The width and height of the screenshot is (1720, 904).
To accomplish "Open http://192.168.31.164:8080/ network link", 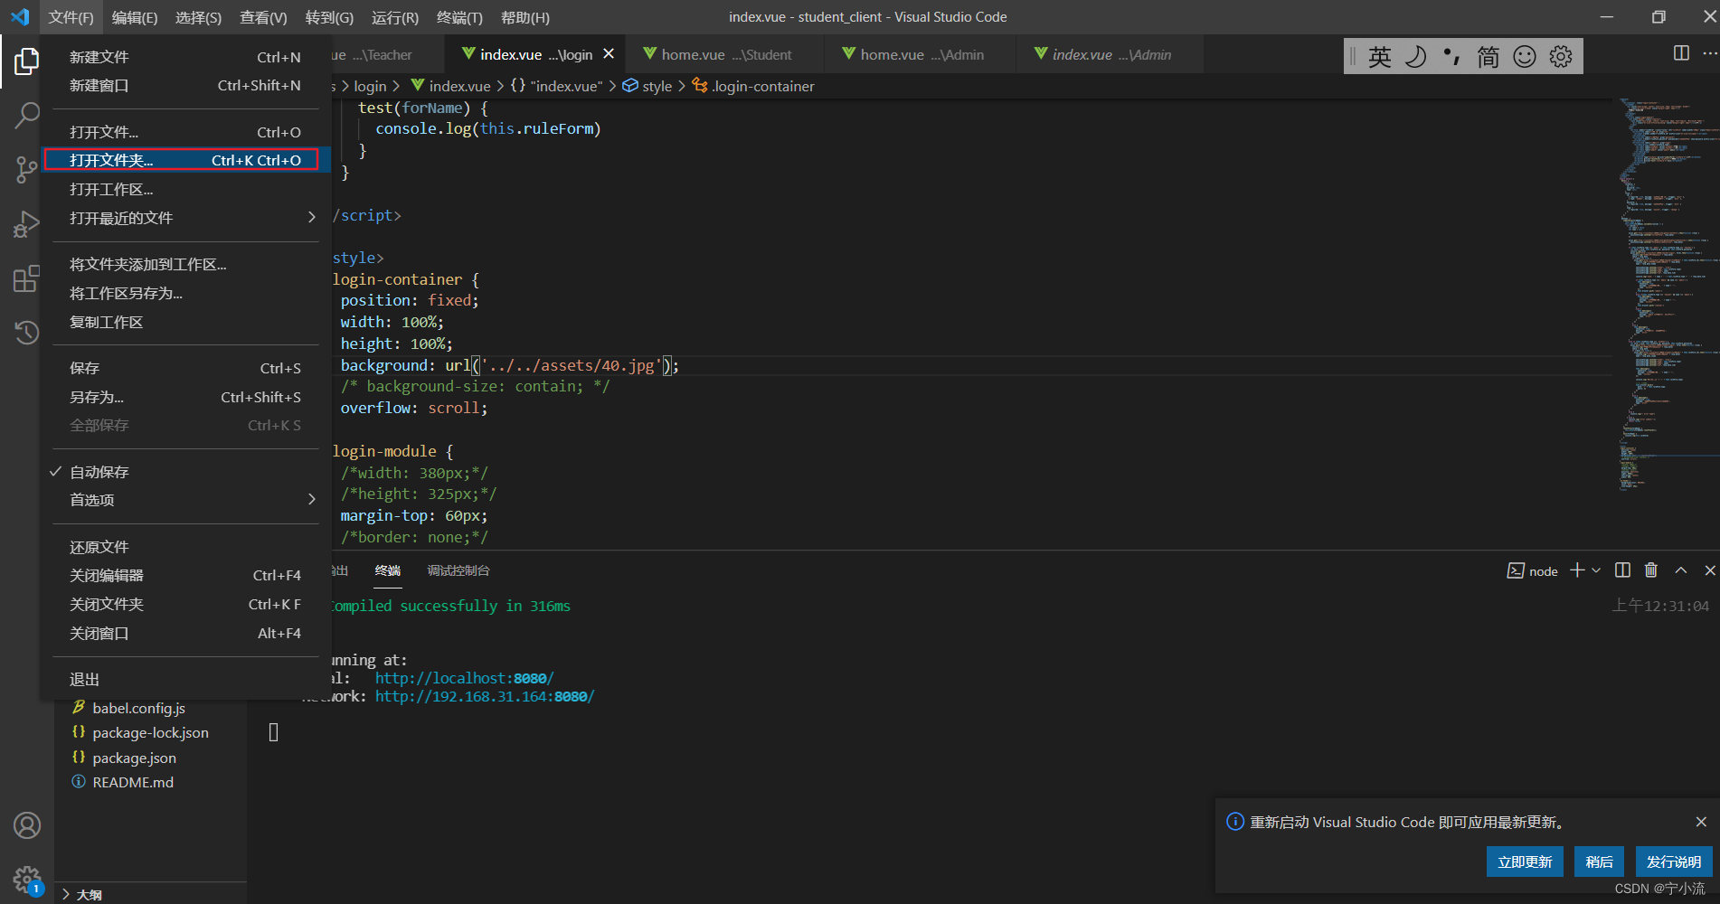I will [x=485, y=696].
